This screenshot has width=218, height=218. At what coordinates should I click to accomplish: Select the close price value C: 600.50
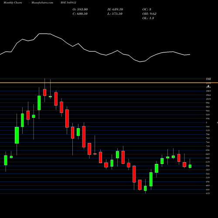[80, 14]
